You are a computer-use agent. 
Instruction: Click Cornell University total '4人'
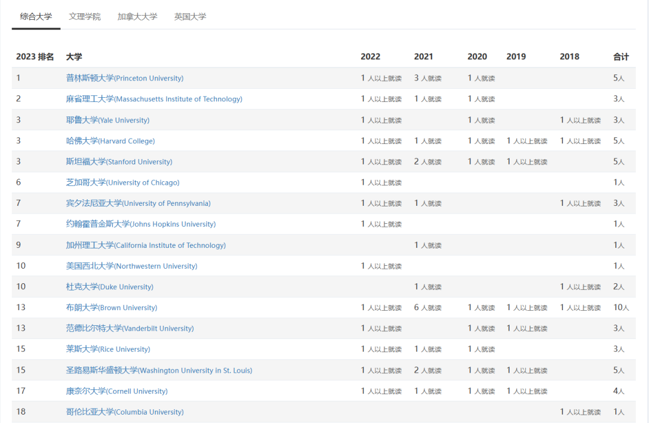tap(619, 391)
